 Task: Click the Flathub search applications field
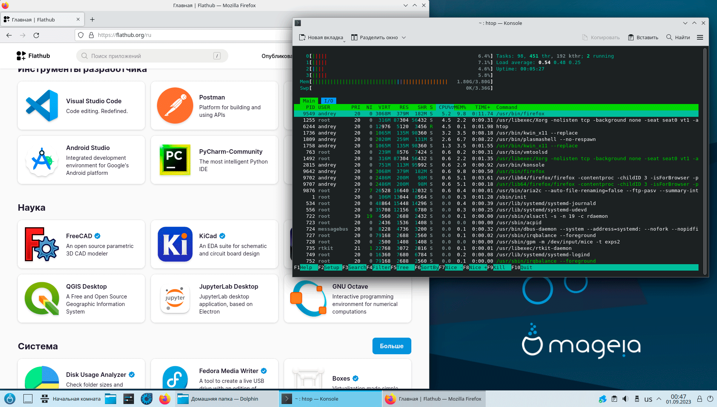[x=152, y=56]
